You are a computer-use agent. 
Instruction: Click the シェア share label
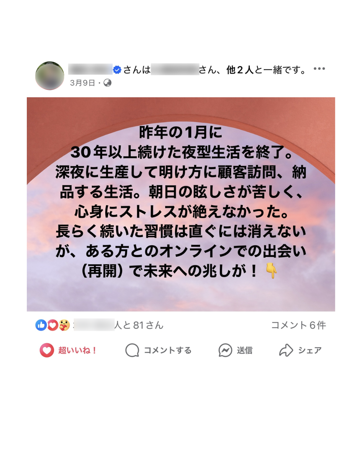point(310,350)
